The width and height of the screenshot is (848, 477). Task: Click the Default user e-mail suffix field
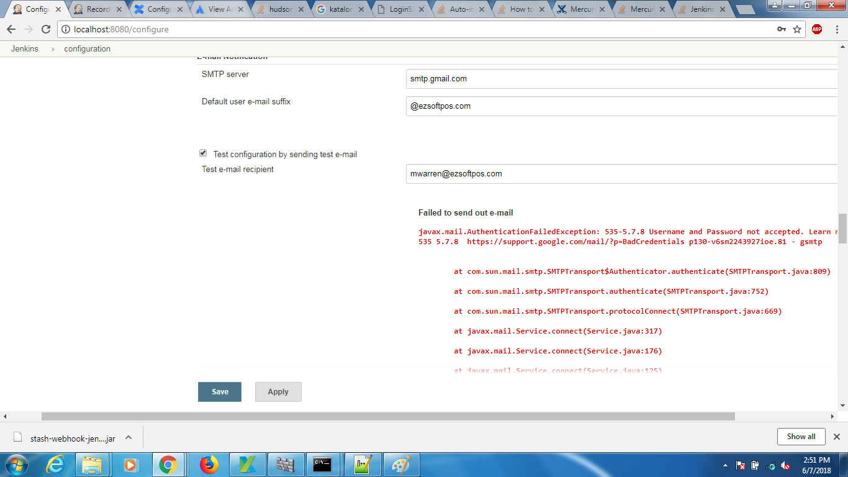pos(622,106)
